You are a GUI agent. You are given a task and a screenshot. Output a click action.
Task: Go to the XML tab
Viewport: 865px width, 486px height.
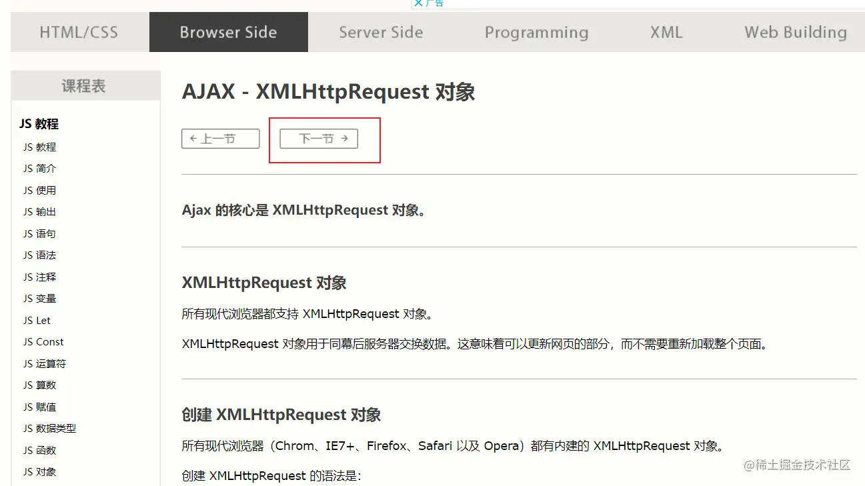(x=666, y=32)
